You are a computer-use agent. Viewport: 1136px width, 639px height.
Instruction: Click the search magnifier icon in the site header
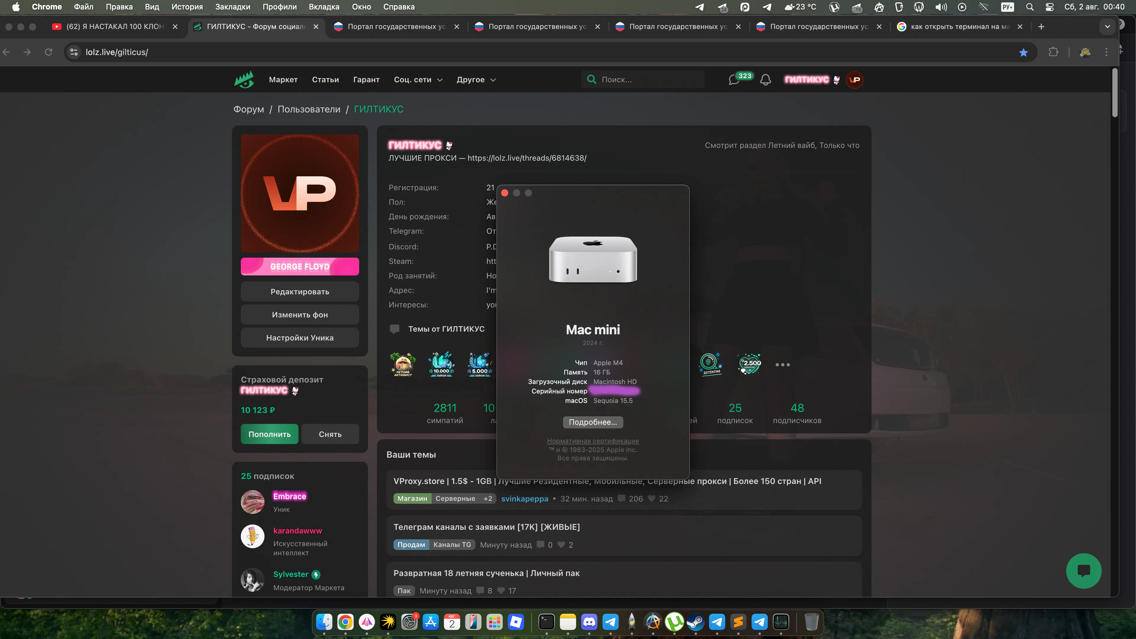tap(591, 79)
